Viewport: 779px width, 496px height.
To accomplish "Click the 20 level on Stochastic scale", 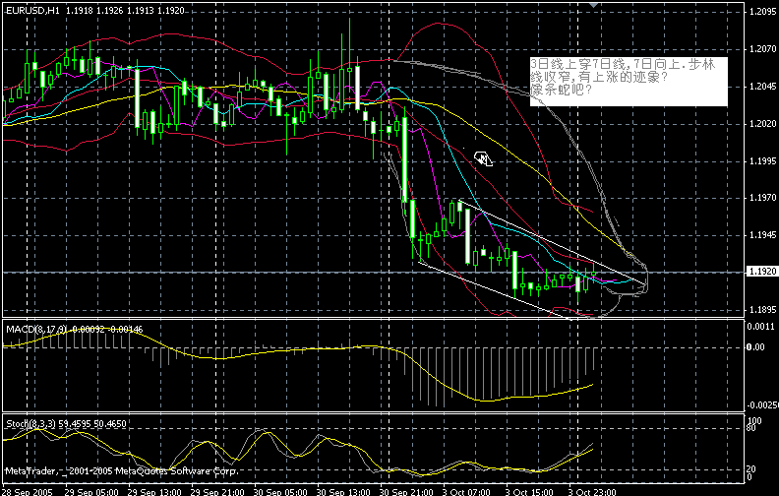I will pos(752,468).
